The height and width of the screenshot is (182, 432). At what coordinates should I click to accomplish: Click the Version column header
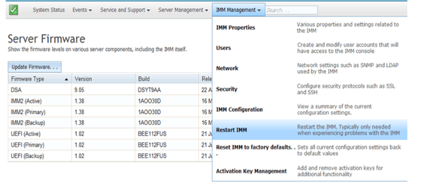[103, 79]
